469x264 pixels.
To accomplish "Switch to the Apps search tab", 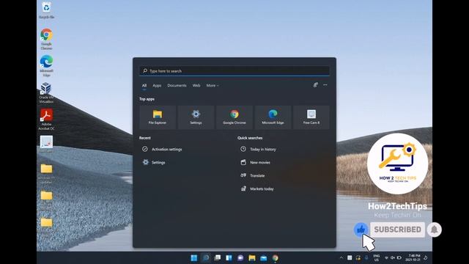I will (157, 86).
